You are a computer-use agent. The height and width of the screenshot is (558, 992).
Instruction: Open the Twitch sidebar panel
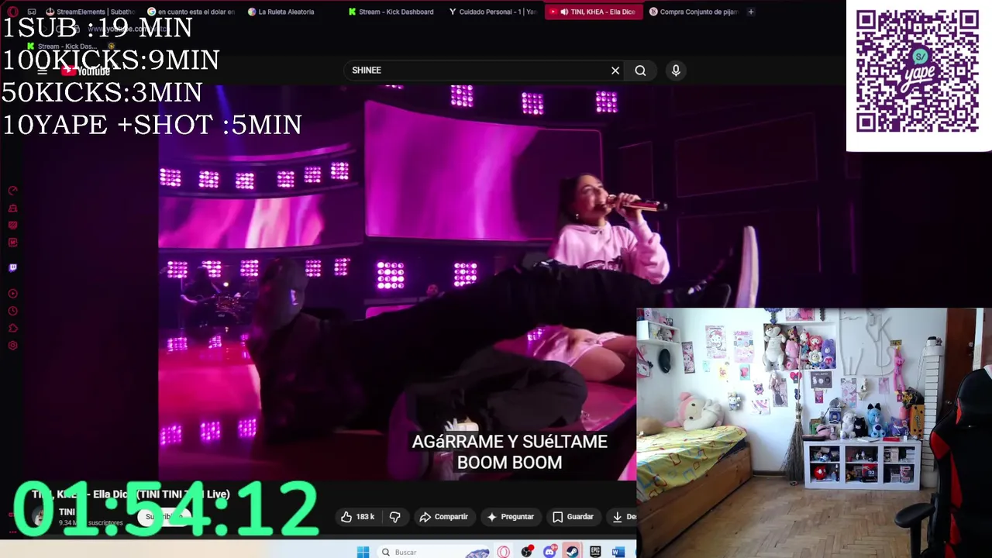[12, 268]
